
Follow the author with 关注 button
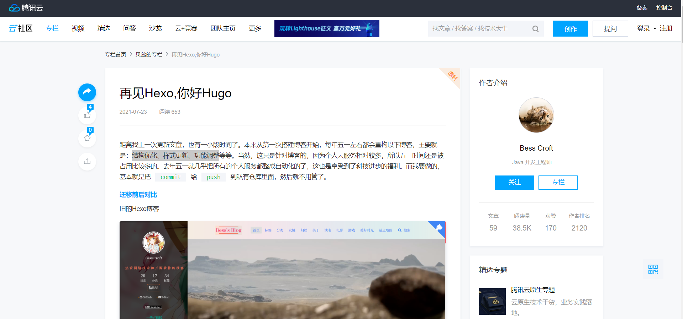click(515, 183)
